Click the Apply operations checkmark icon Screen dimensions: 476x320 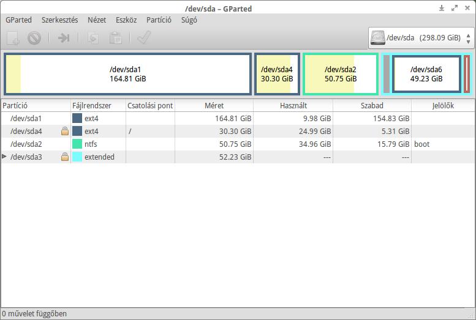[x=144, y=37]
